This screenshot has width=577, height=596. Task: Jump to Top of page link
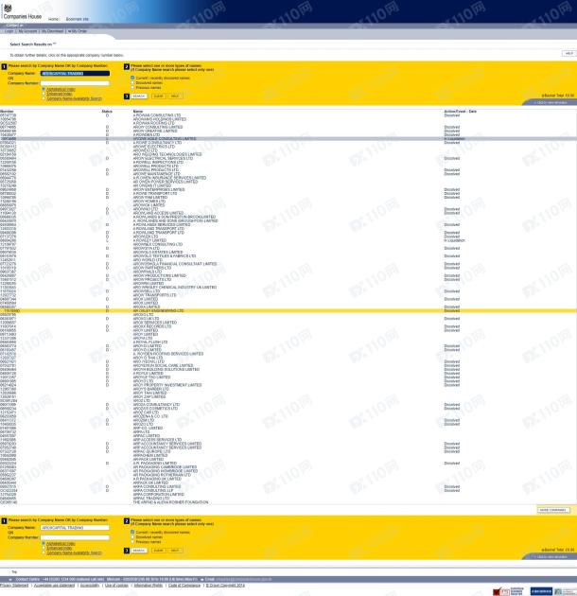point(14,571)
